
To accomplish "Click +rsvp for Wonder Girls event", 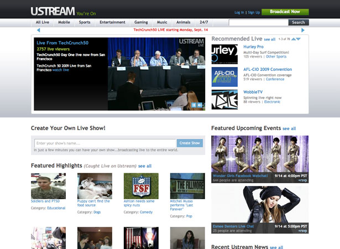I will (x=302, y=180).
